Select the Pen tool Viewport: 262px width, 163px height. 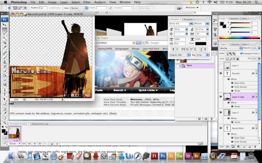click(5, 90)
